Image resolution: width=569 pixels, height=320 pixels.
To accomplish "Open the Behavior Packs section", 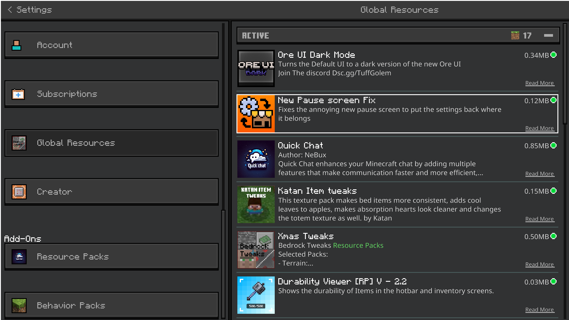I will pos(111,305).
